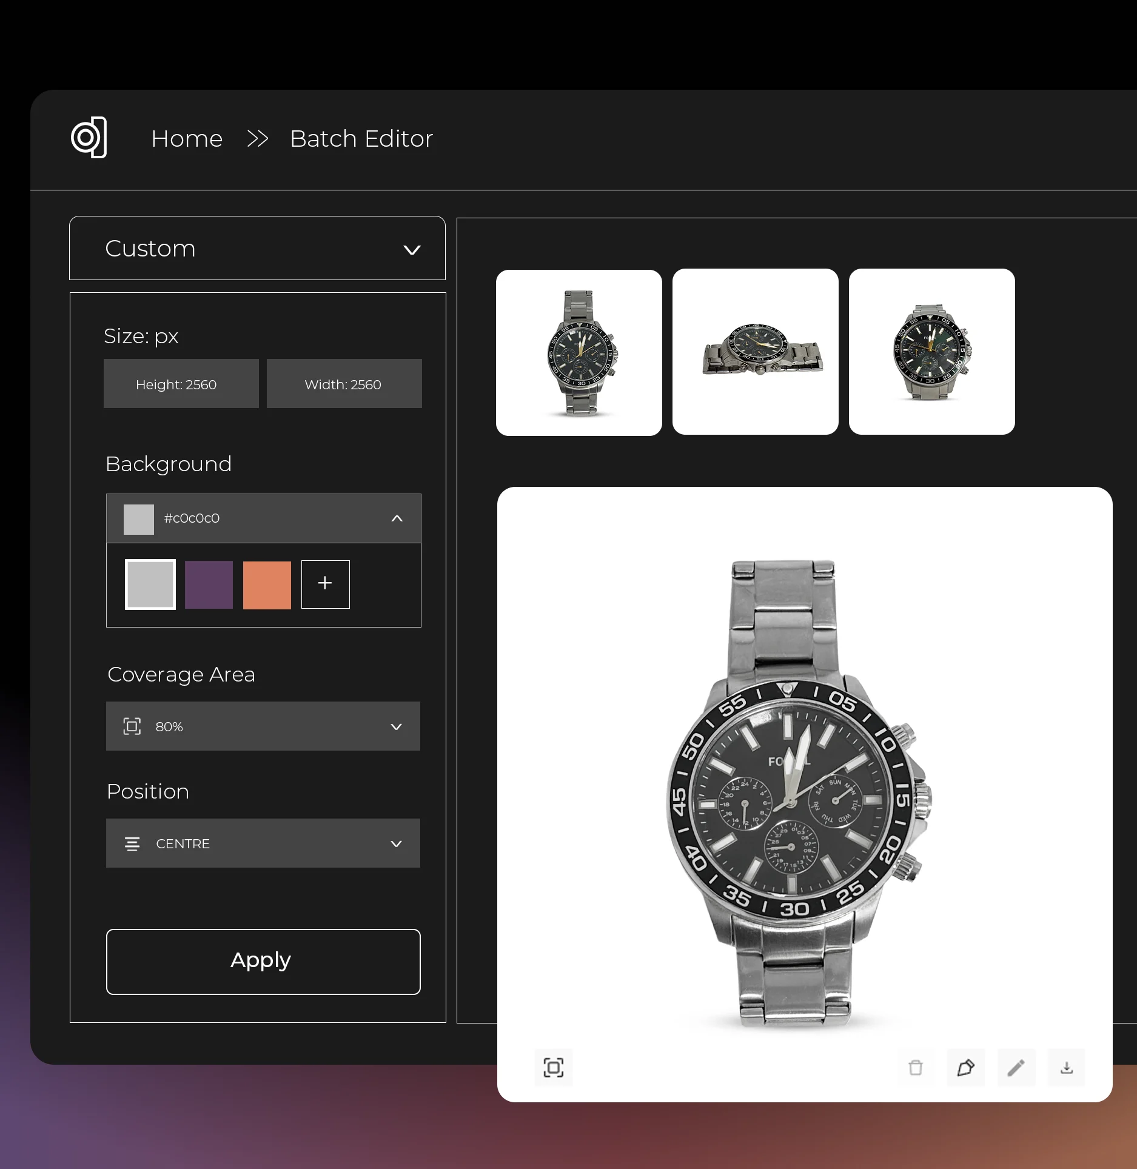
Task: Select the pen-nib retouch tool icon
Action: coord(966,1068)
